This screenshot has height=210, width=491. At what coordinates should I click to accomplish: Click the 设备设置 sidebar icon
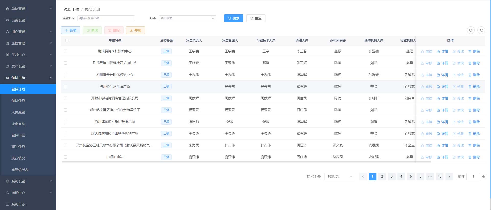[7, 20]
